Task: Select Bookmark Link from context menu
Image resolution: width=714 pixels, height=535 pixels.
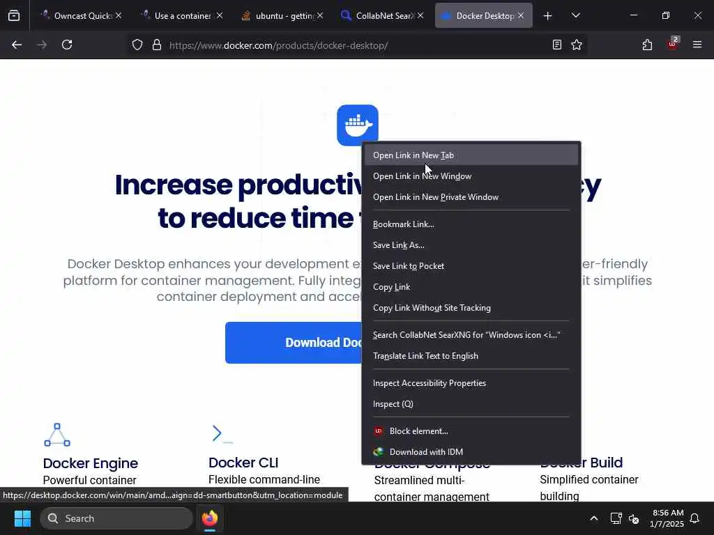Action: point(471,224)
